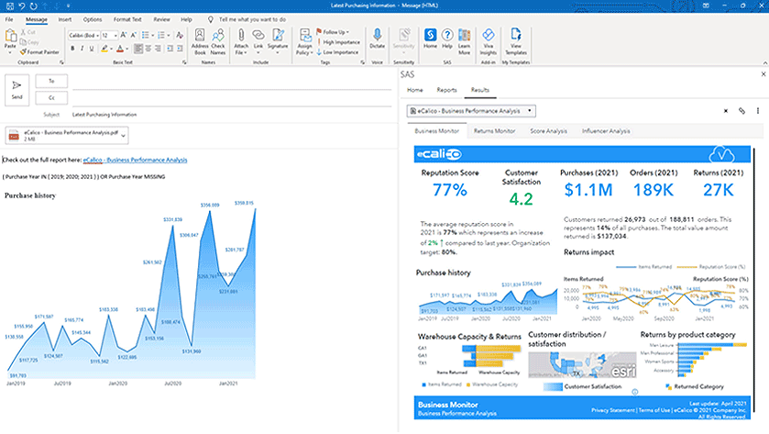Screen dimensions: 769x434
Task: Open SAS Help icon in ribbon
Action: (447, 39)
